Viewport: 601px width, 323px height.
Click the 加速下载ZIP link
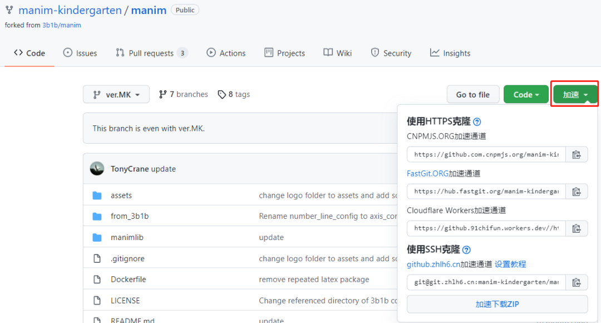[x=497, y=304]
